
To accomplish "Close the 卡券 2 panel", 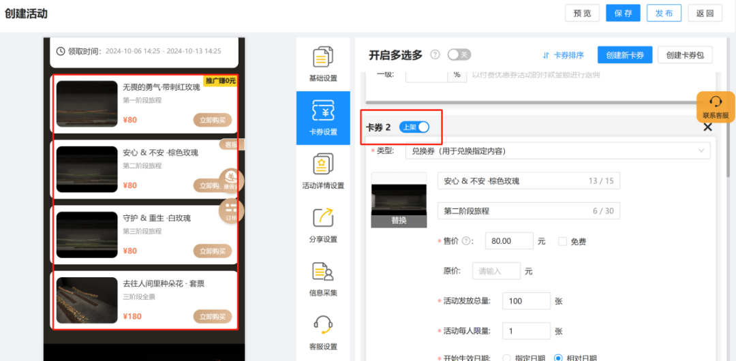I will [x=707, y=127].
